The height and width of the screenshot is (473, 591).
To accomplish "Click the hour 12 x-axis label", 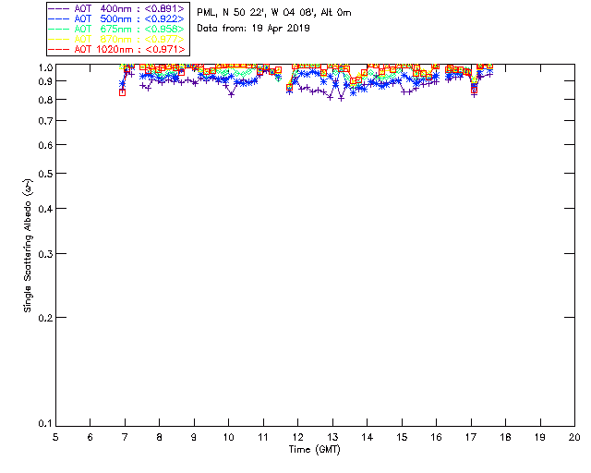I will 297,437.
